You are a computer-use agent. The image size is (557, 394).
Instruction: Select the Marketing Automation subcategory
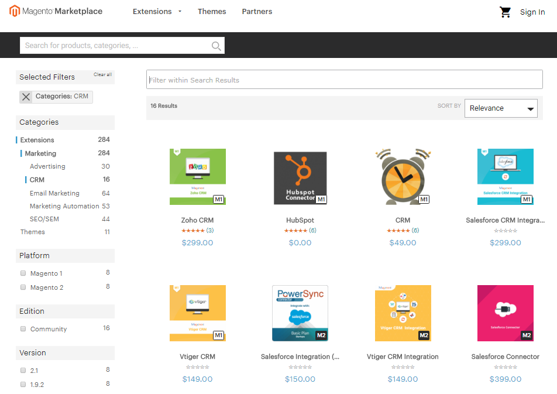tap(64, 206)
